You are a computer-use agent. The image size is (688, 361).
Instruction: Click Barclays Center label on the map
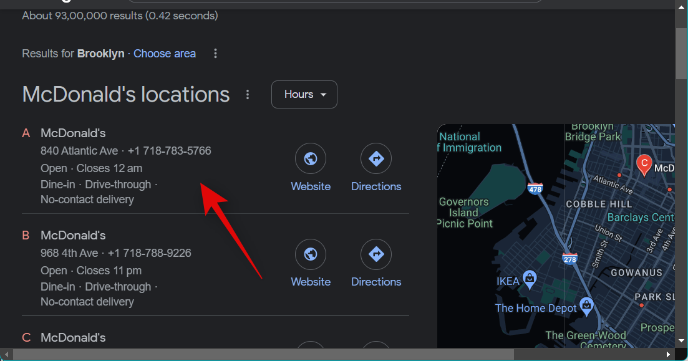point(641,218)
